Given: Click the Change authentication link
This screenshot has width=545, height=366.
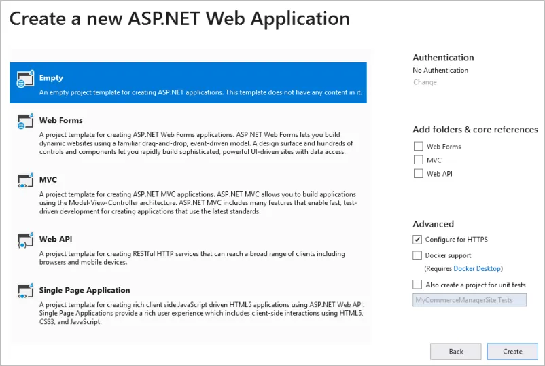Looking at the screenshot, I should click(x=425, y=82).
